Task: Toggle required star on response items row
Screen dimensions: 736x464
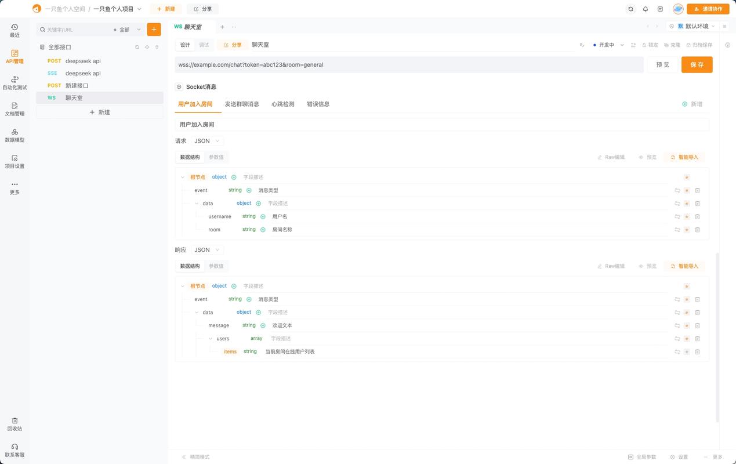Action: [x=687, y=351]
